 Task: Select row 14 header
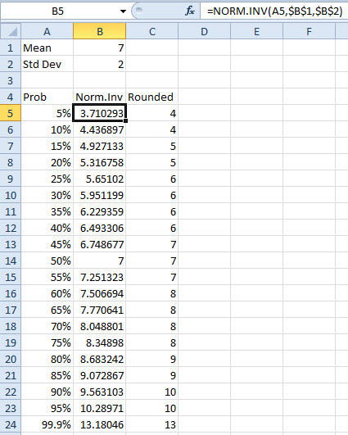tap(11, 261)
